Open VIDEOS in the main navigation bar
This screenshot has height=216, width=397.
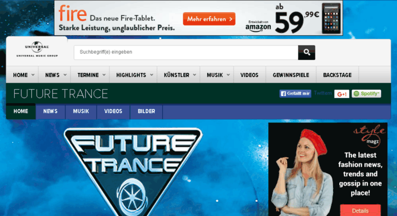click(x=249, y=75)
